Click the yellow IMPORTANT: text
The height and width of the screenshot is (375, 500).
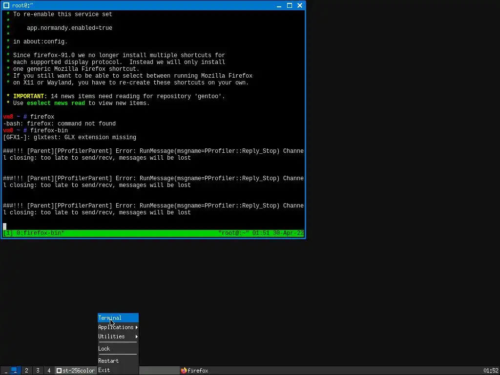(x=30, y=96)
